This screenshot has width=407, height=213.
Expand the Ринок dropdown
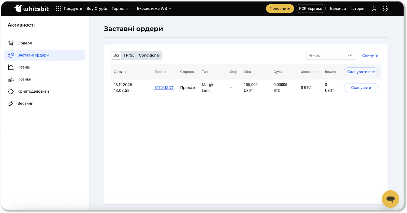[330, 55]
